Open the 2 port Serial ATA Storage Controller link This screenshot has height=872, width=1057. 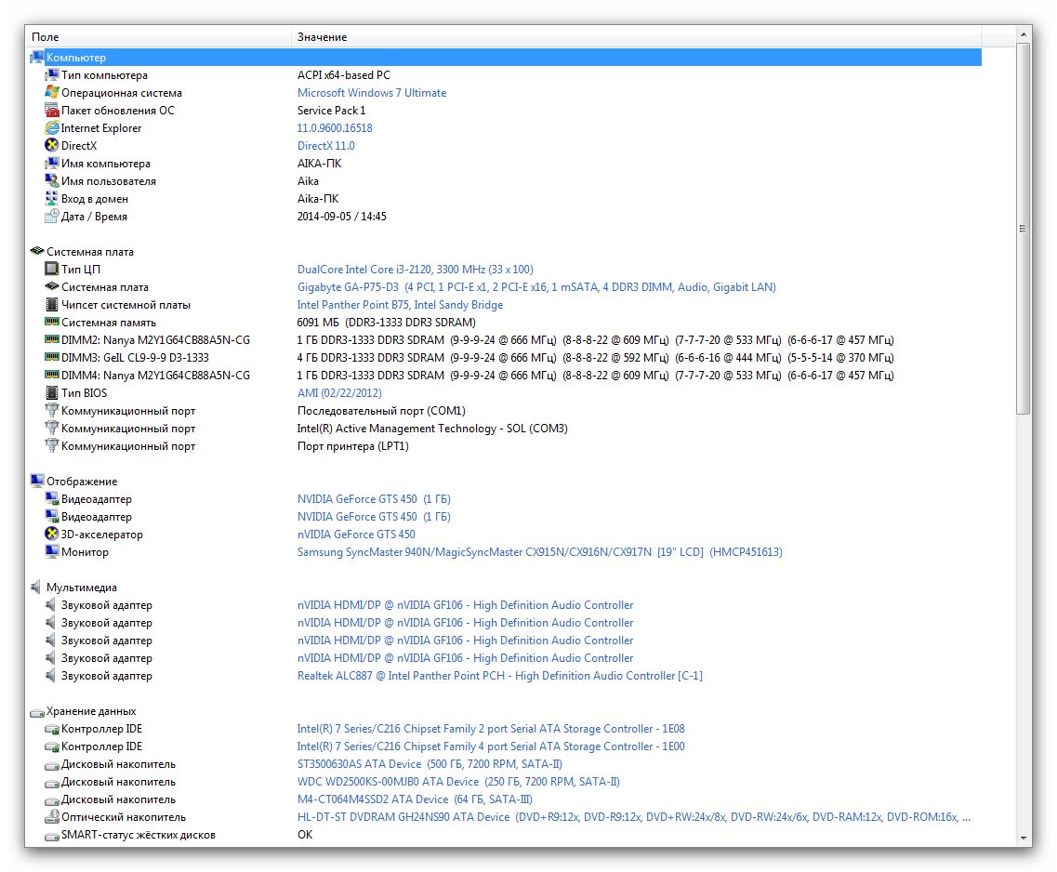tap(491, 729)
